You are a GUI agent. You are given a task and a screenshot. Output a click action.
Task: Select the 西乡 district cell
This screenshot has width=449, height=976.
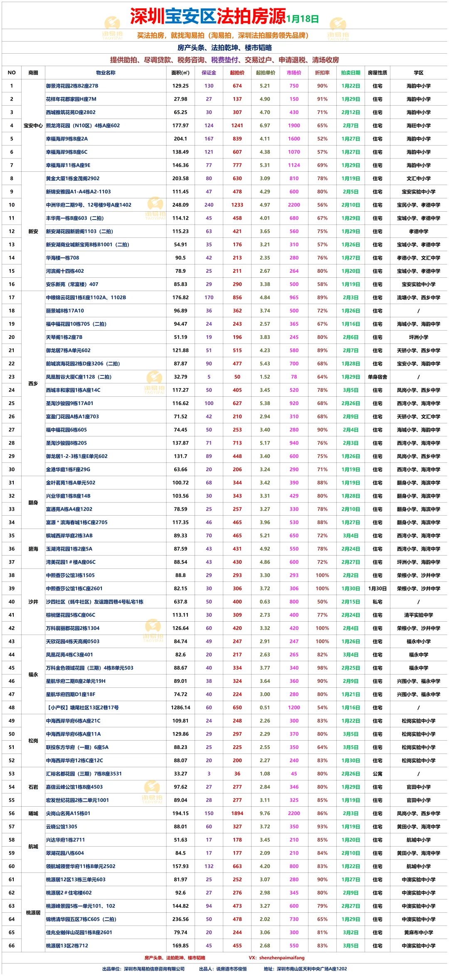(33, 384)
